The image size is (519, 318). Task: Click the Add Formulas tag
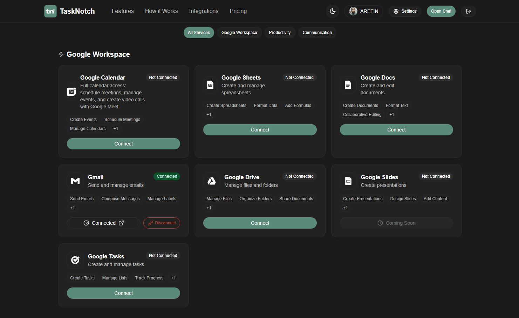pyautogui.click(x=298, y=106)
